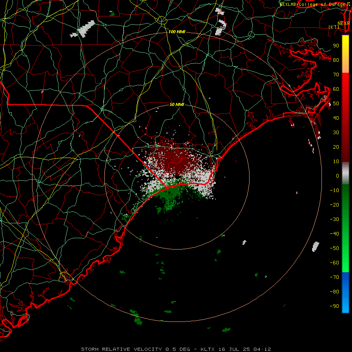Viewport: 352px width, 352px height.
Task: Click the 80 value on velocity scale
Action: pyautogui.click(x=336, y=60)
